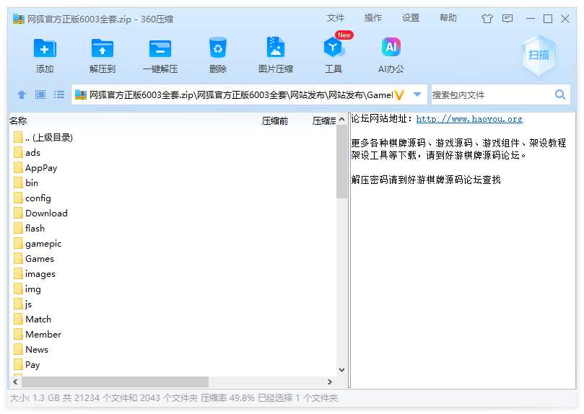Click the scroll right arrow
Screen dimensions: 584x414
[x=329, y=382]
